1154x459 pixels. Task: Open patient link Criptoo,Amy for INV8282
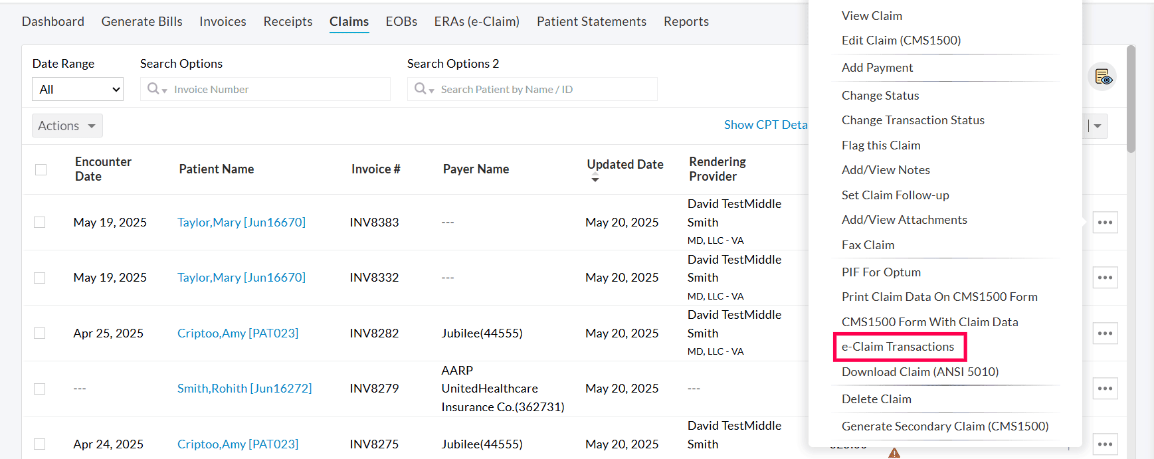[237, 333]
